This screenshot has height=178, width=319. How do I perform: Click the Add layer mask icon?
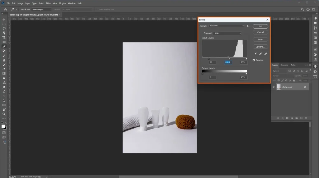(x=287, y=118)
